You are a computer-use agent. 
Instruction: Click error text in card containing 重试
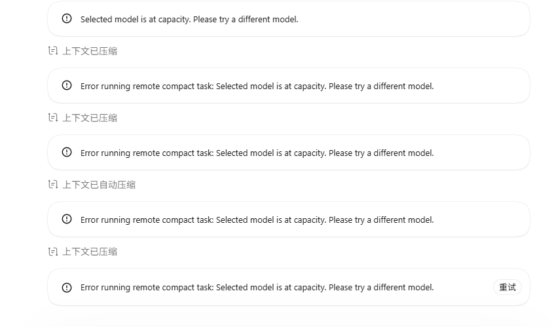(257, 288)
